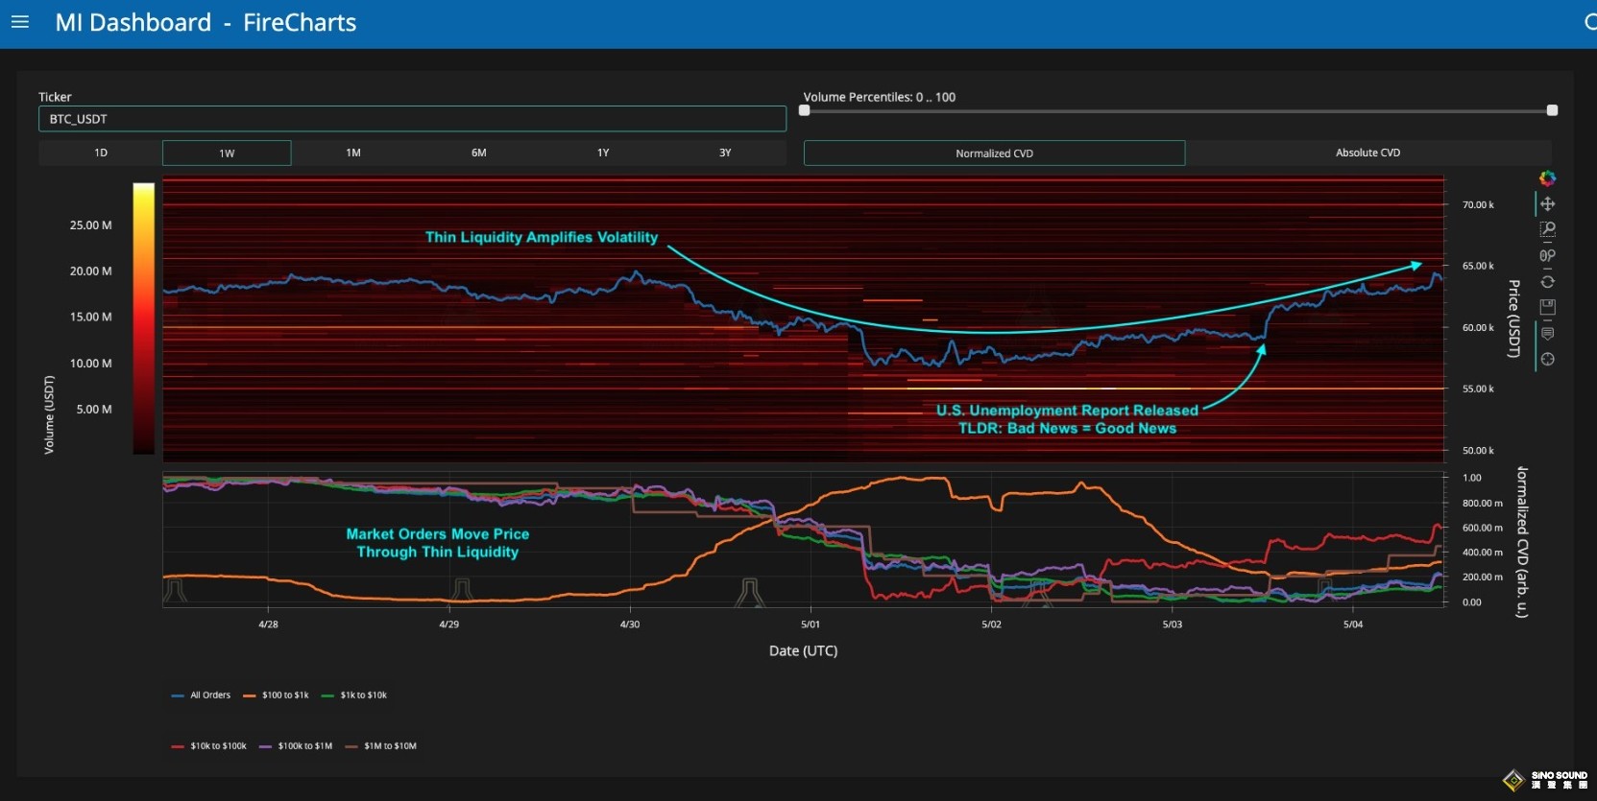Toggle the Crosshair tool
The width and height of the screenshot is (1597, 801).
(1547, 359)
